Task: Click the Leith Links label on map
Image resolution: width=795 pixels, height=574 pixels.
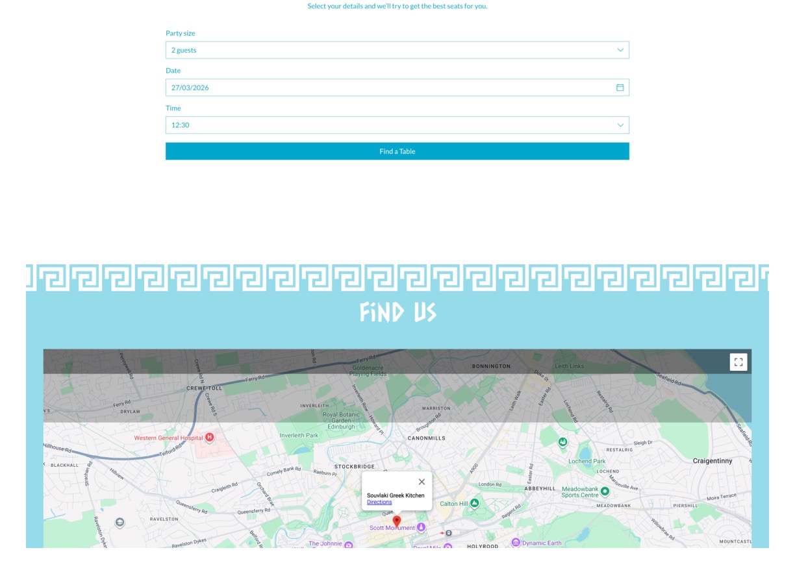Action: click(569, 366)
